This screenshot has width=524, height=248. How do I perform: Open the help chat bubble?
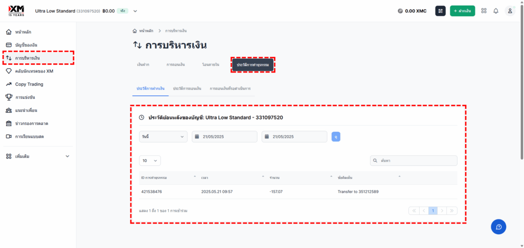(x=498, y=227)
